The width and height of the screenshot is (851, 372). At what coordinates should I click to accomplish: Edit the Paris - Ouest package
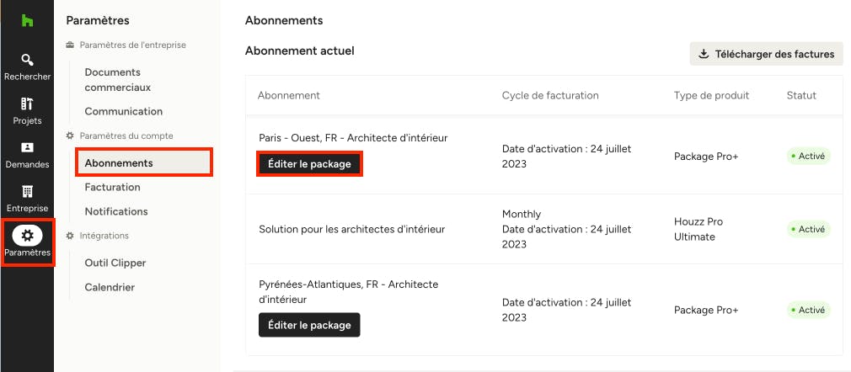click(309, 164)
